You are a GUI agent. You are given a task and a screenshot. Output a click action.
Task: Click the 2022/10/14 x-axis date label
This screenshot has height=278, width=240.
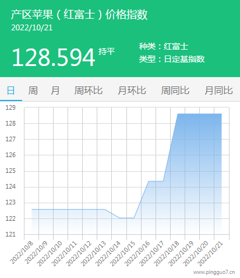click(108, 253)
